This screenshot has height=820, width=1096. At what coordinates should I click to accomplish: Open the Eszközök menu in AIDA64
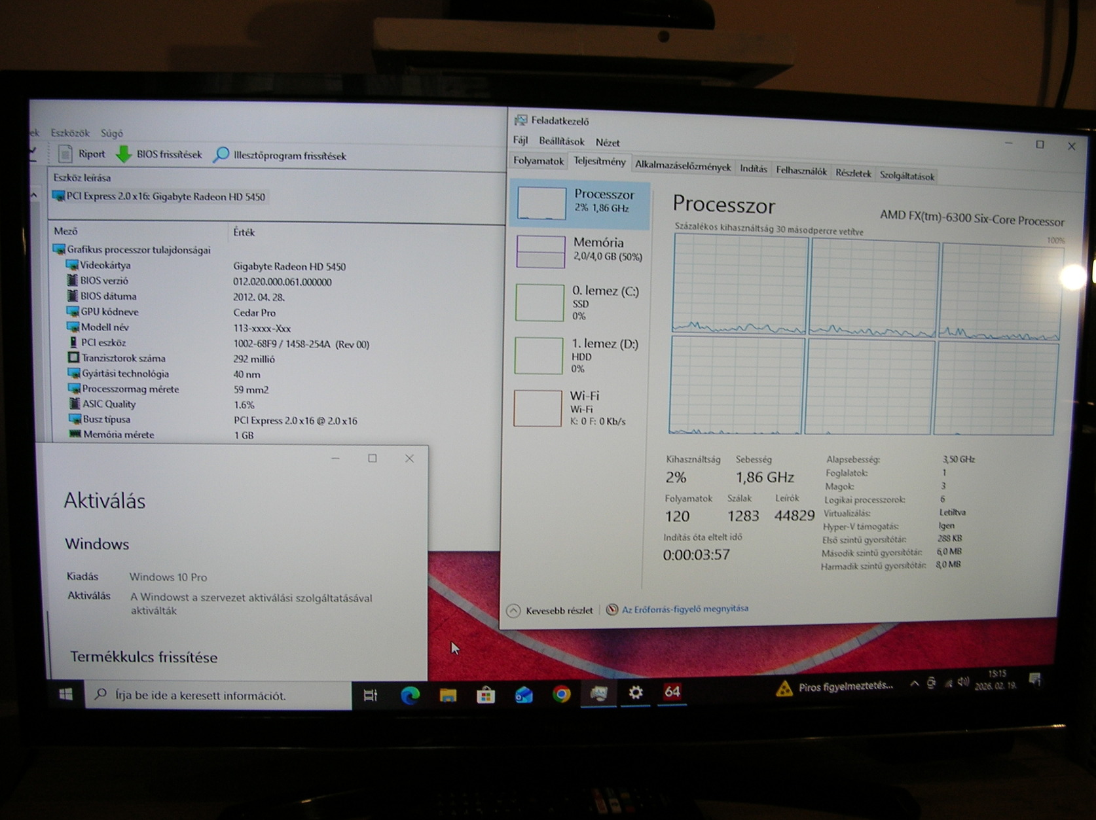(x=70, y=133)
